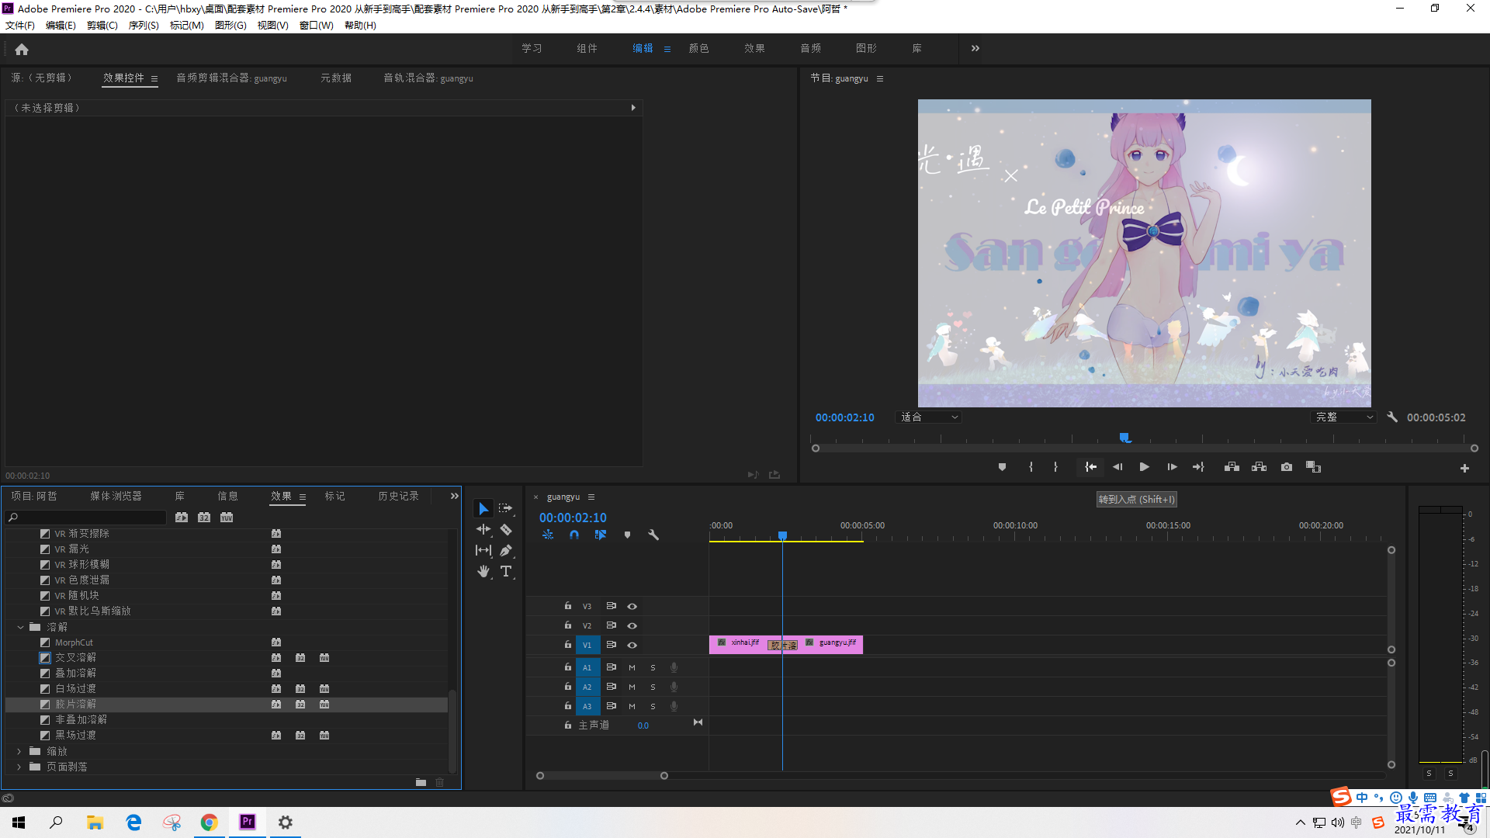1490x838 pixels.
Task: Click the Lift button
Action: pyautogui.click(x=1232, y=467)
